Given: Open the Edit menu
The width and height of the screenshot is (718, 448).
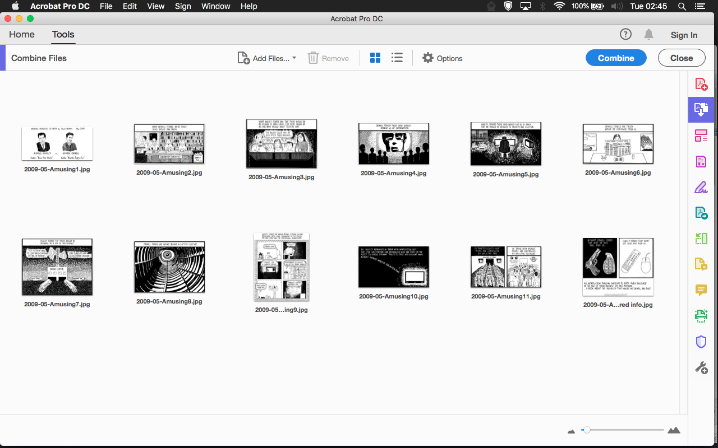Looking at the screenshot, I should (130, 6).
